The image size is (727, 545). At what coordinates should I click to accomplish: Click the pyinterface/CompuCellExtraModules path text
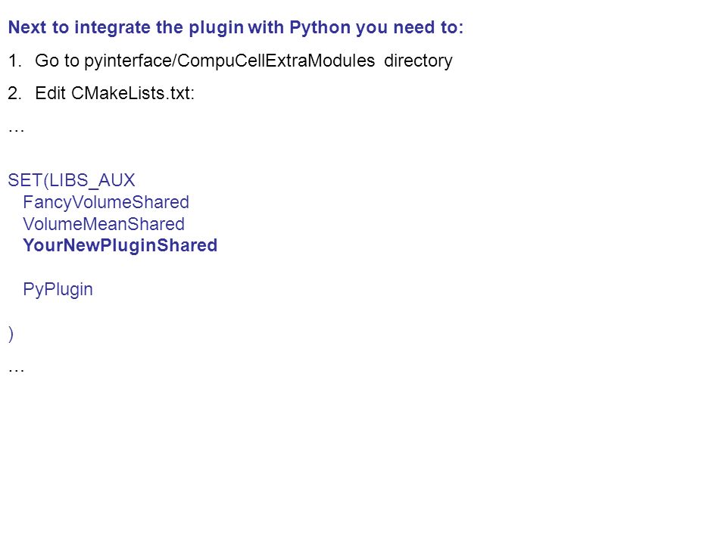click(x=229, y=61)
